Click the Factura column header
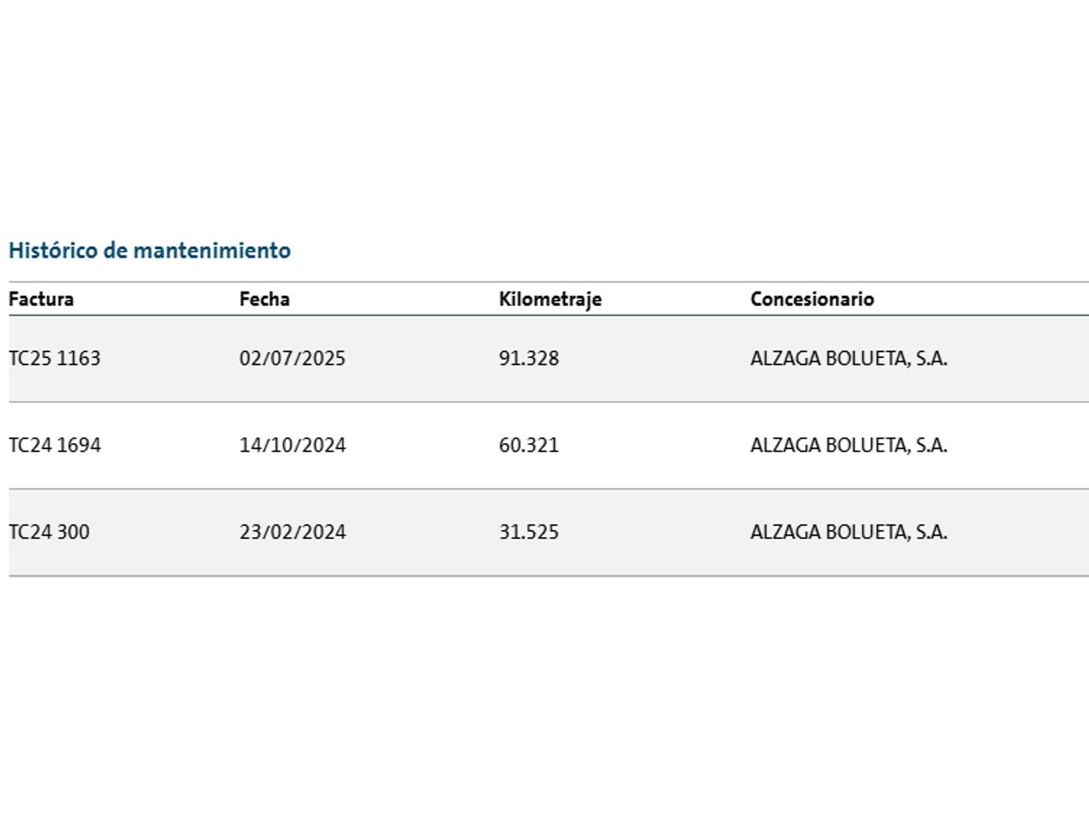1089x818 pixels. click(41, 299)
